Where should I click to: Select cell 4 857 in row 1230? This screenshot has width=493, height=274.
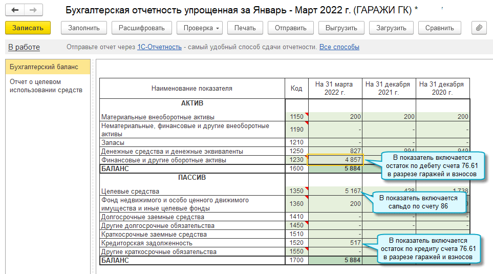[335, 160]
